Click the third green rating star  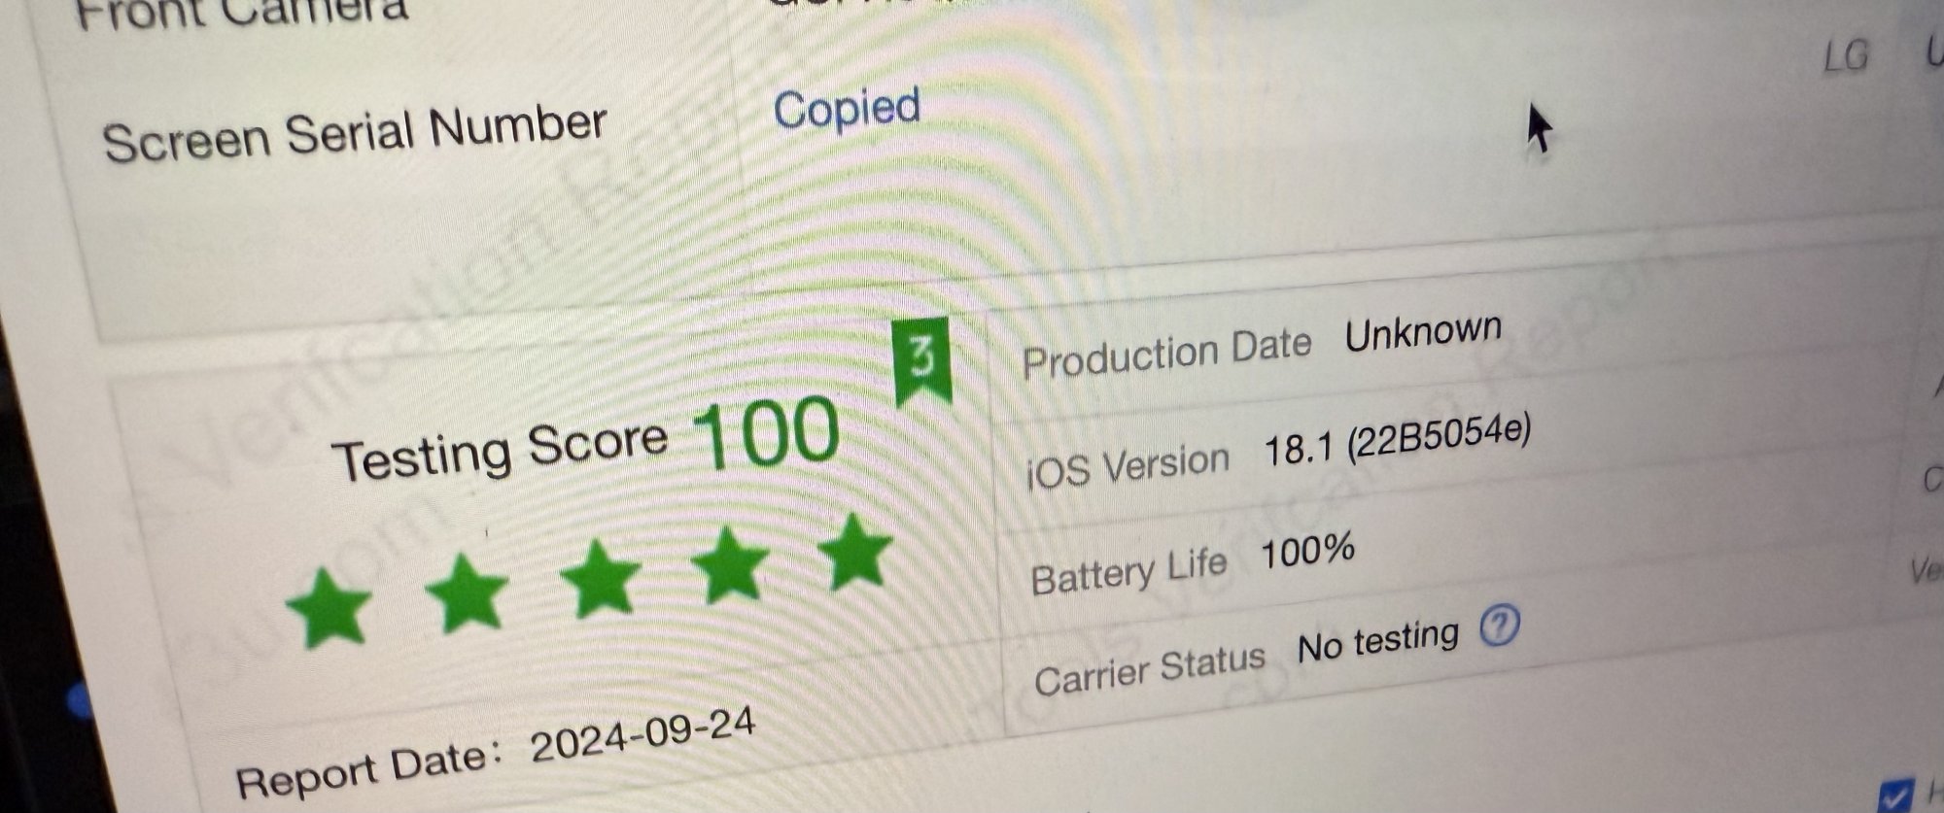coord(601,578)
